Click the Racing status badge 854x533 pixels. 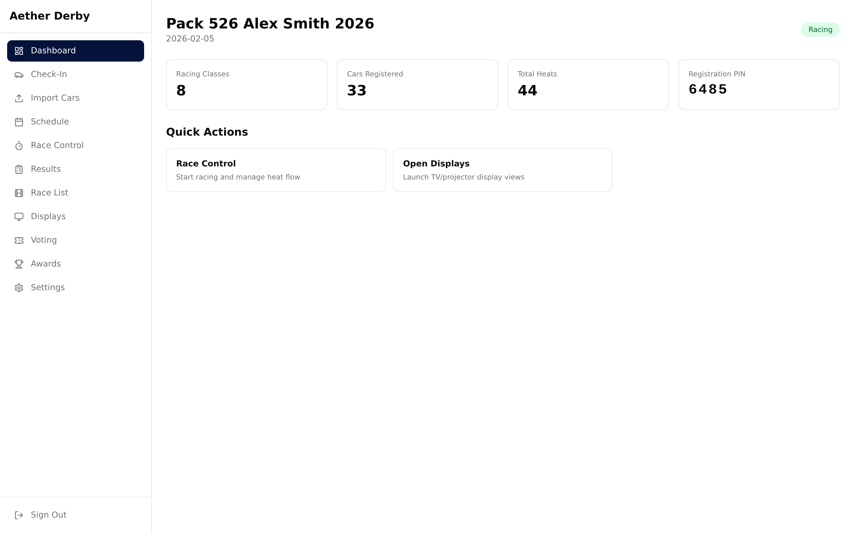pyautogui.click(x=820, y=30)
